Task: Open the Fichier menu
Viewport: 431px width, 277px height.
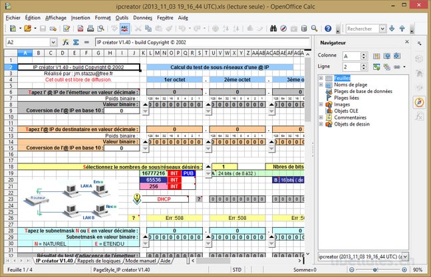Action: coord(13,18)
